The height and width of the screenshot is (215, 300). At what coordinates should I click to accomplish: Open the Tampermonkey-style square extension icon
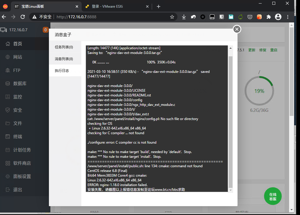[x=212, y=17]
